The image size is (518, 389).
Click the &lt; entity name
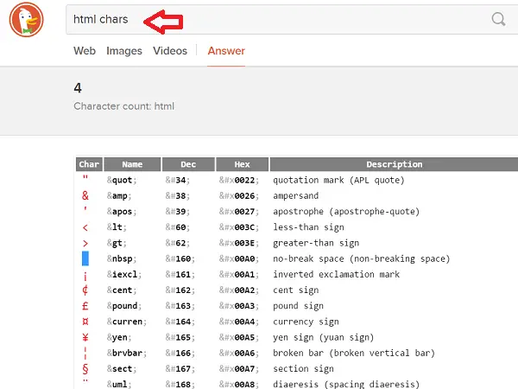pyautogui.click(x=117, y=227)
